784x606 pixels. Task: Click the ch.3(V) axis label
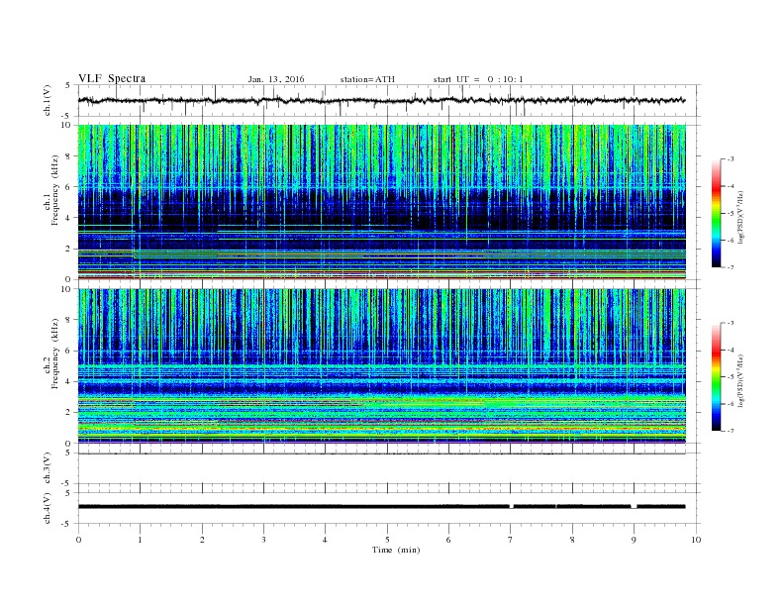(x=48, y=468)
